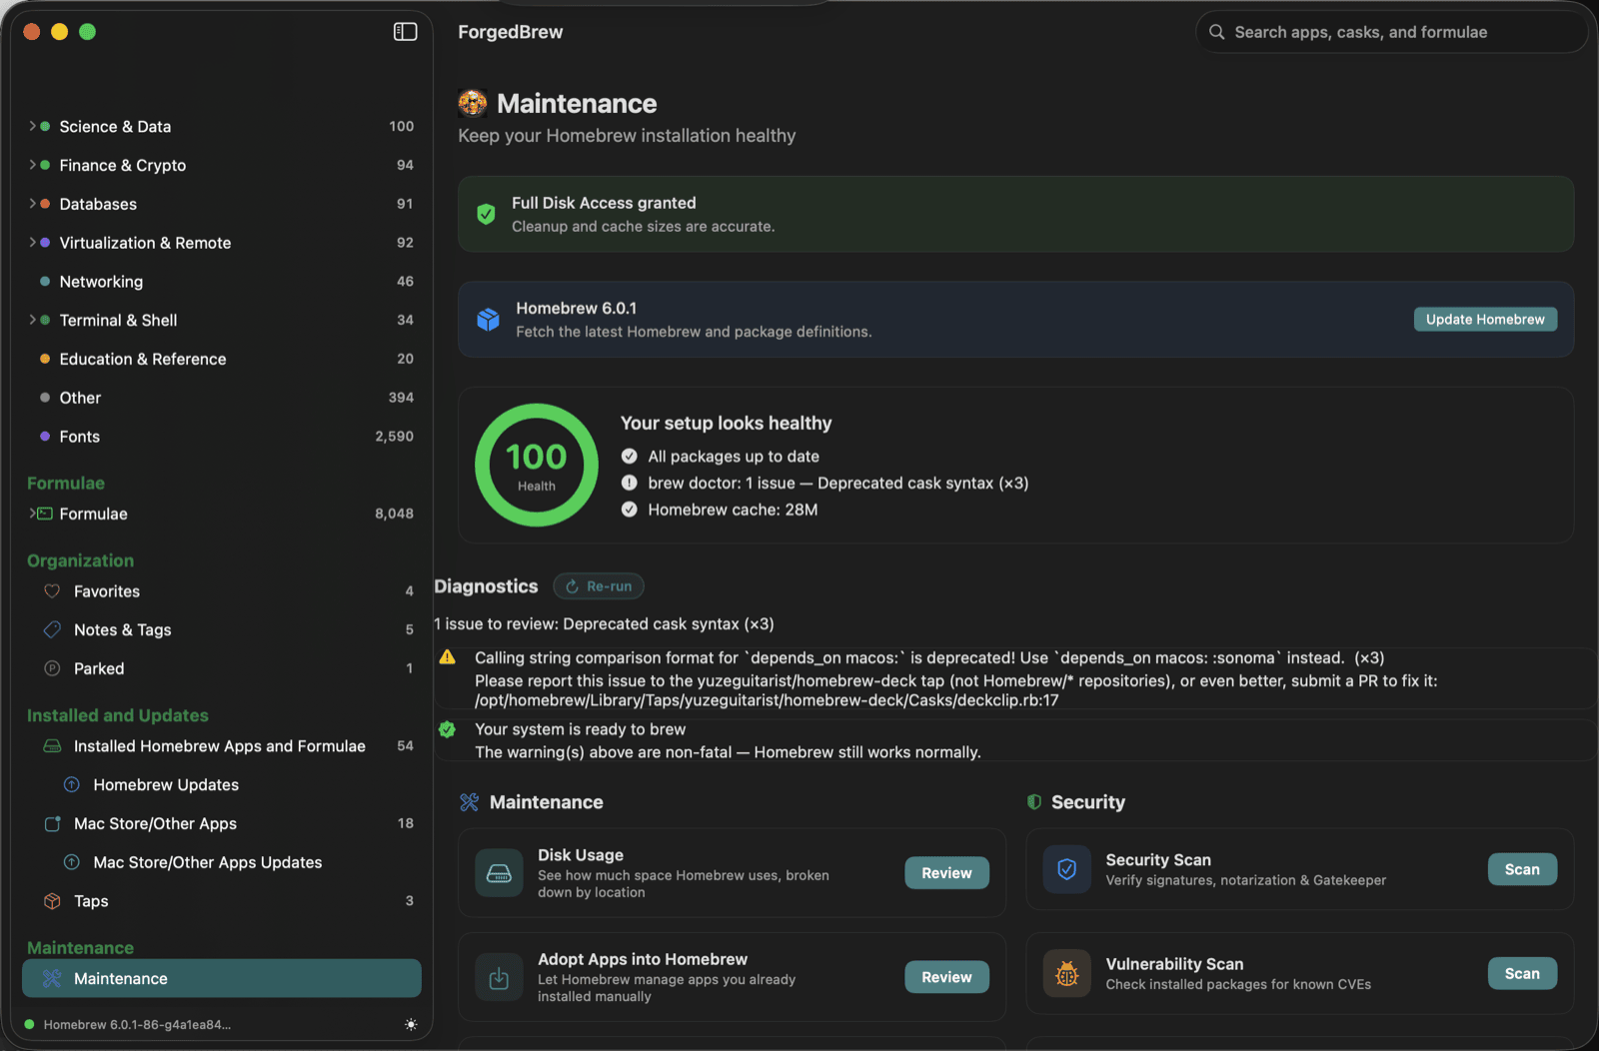Screen dimensions: 1599x1051
Task: Click the Mac Store/Other Apps Updates arrow icon
Action: click(x=72, y=862)
